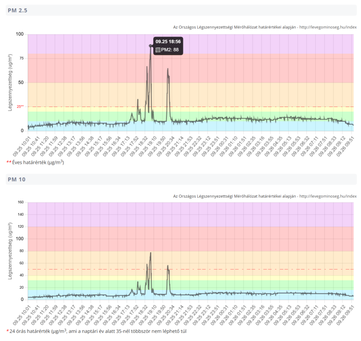
Task: Click the red 25** limit label on y-axis
Action: [20, 107]
